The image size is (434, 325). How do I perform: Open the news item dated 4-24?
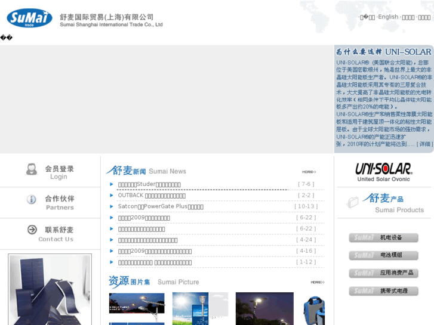click(x=147, y=240)
